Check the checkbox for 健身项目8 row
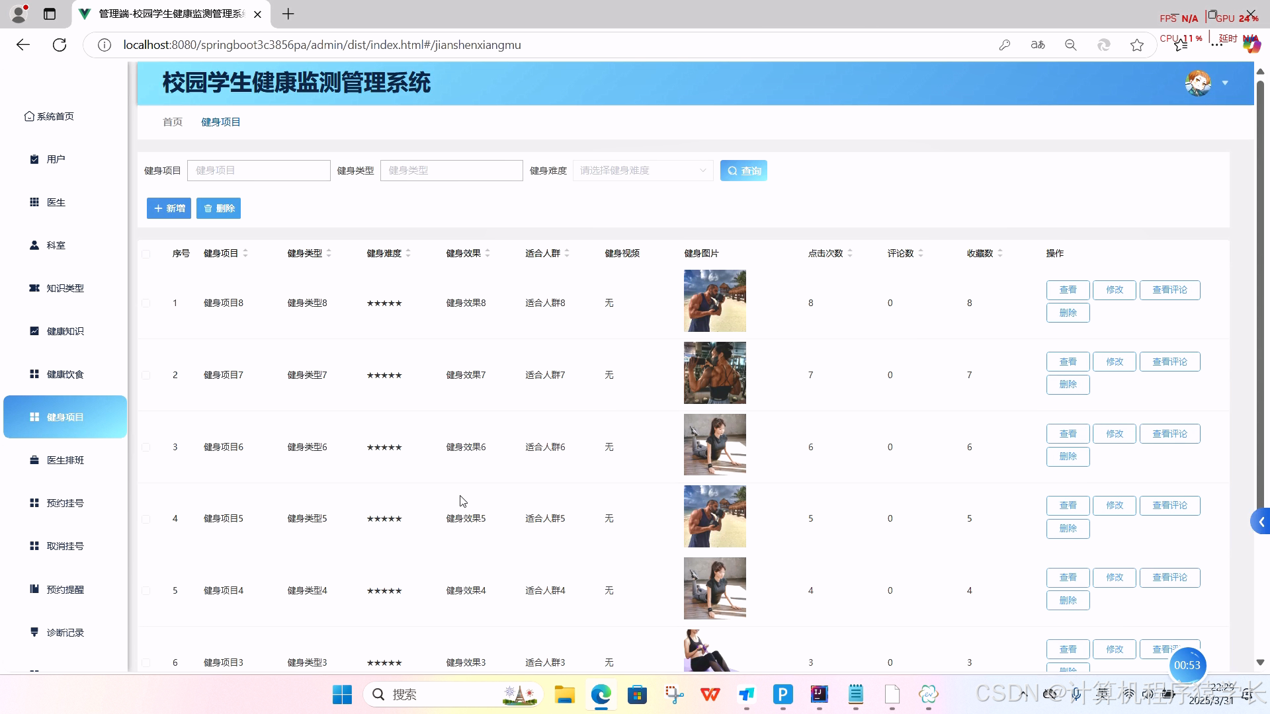The image size is (1270, 714). click(x=146, y=302)
